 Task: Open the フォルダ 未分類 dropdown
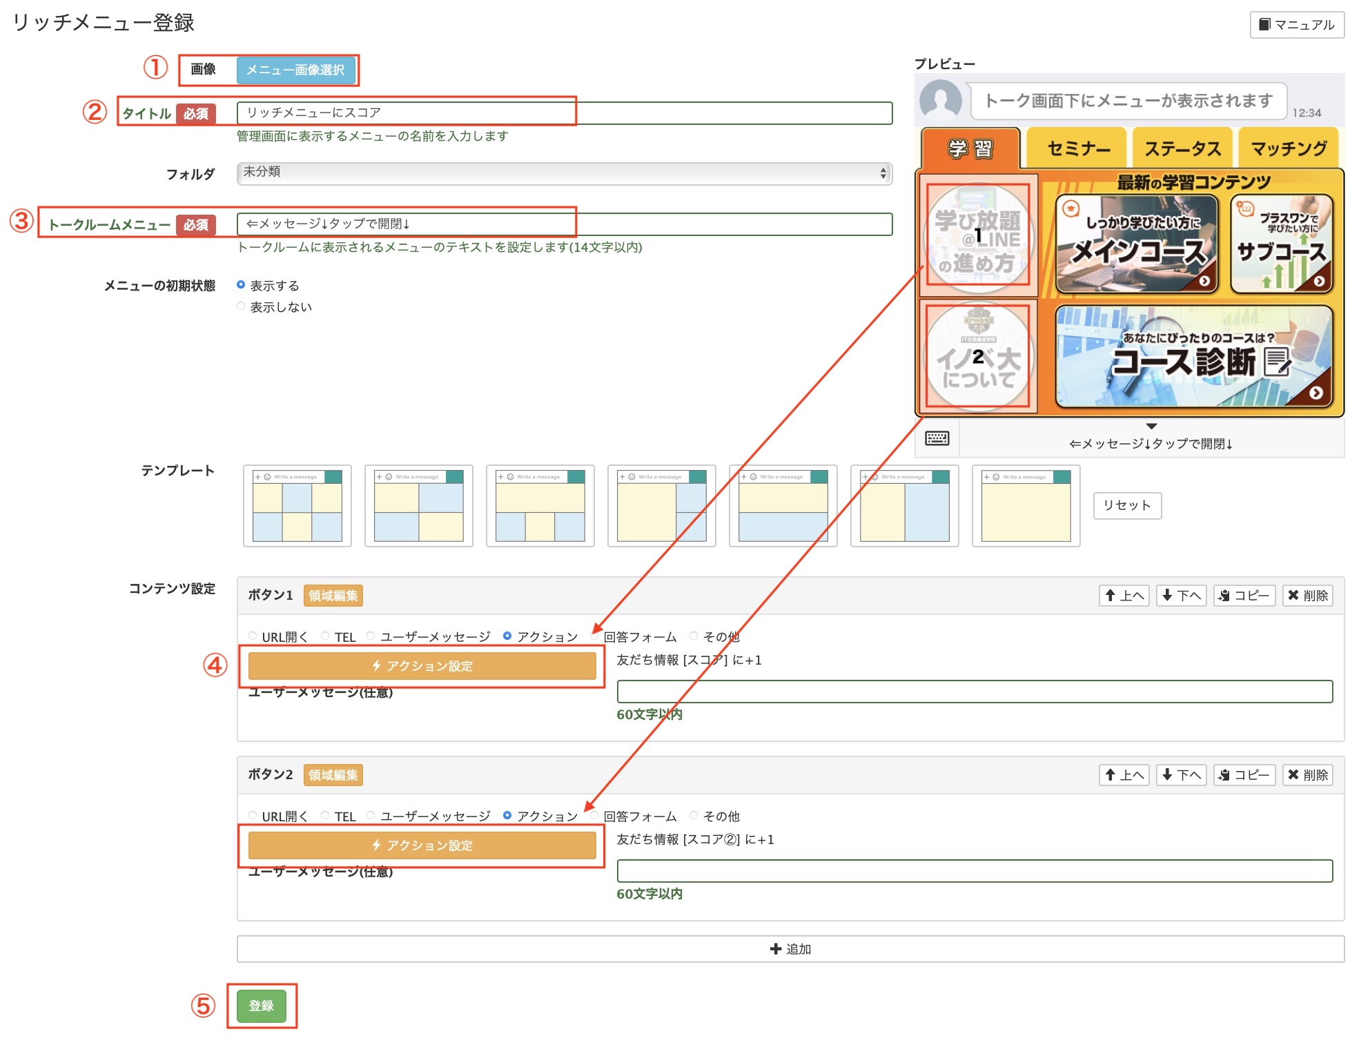pos(564,173)
